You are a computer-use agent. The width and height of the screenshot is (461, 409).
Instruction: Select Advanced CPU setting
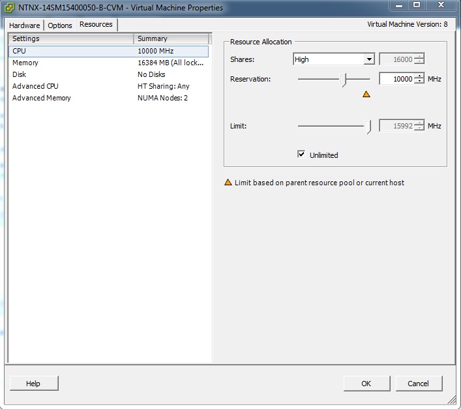tap(35, 86)
